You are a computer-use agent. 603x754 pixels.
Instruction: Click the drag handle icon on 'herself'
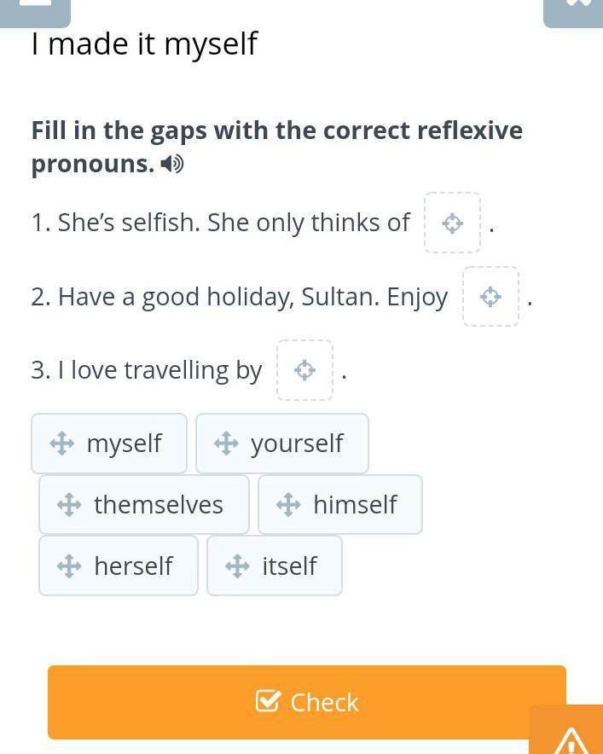tap(69, 565)
